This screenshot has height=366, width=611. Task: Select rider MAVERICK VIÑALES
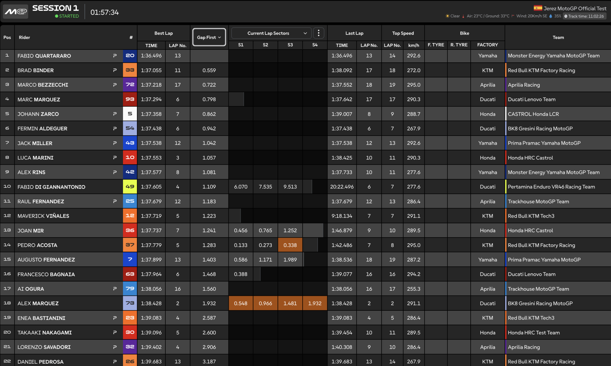tap(43, 216)
